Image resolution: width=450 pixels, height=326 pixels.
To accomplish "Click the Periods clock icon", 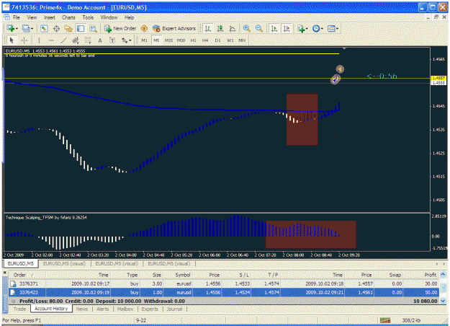I will pyautogui.click(x=315, y=28).
